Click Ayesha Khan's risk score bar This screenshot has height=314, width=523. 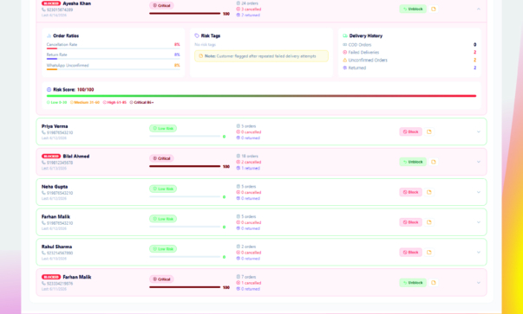(185, 14)
